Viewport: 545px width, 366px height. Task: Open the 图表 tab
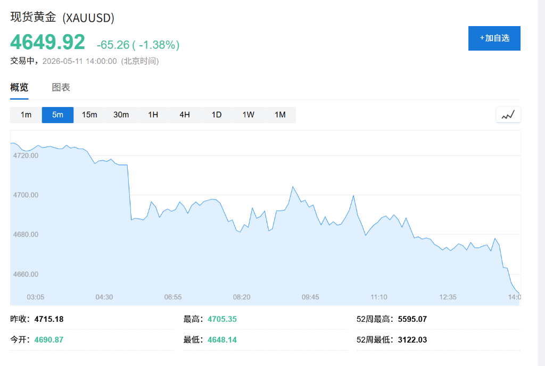[x=61, y=87]
